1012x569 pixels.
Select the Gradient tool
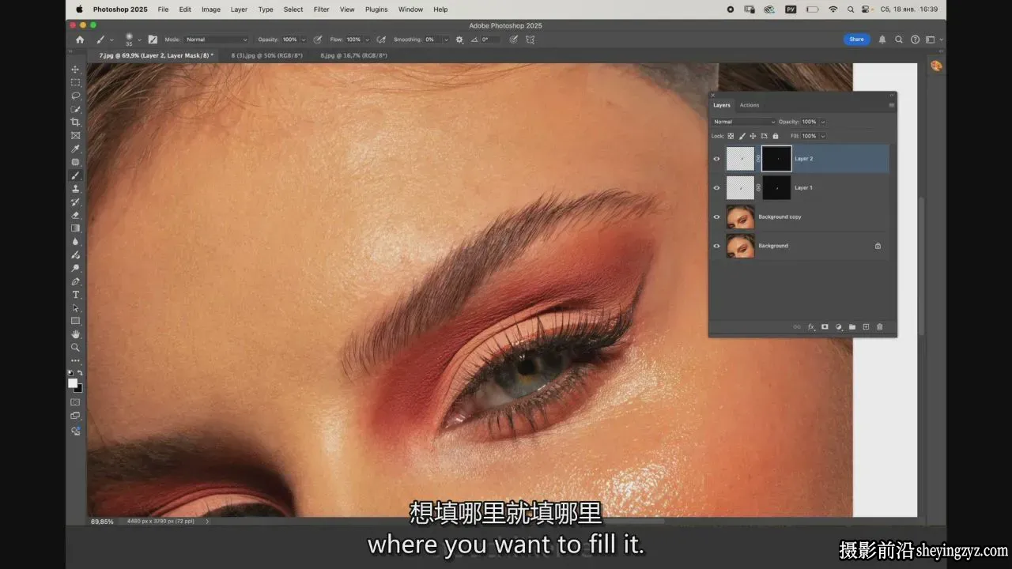pos(76,228)
